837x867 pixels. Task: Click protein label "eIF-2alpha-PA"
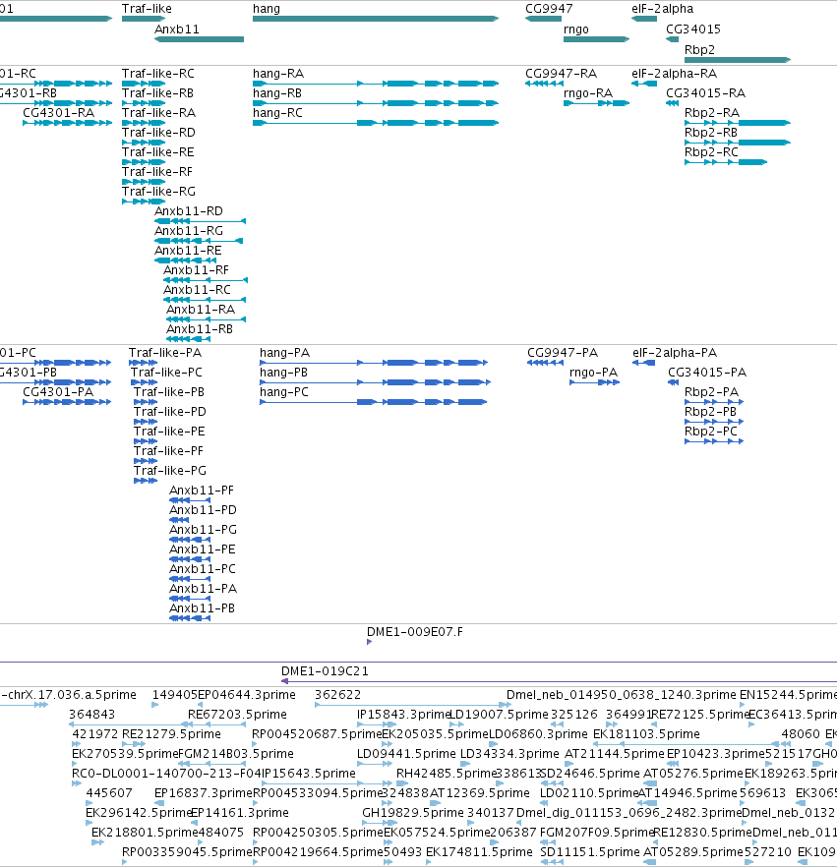point(675,353)
